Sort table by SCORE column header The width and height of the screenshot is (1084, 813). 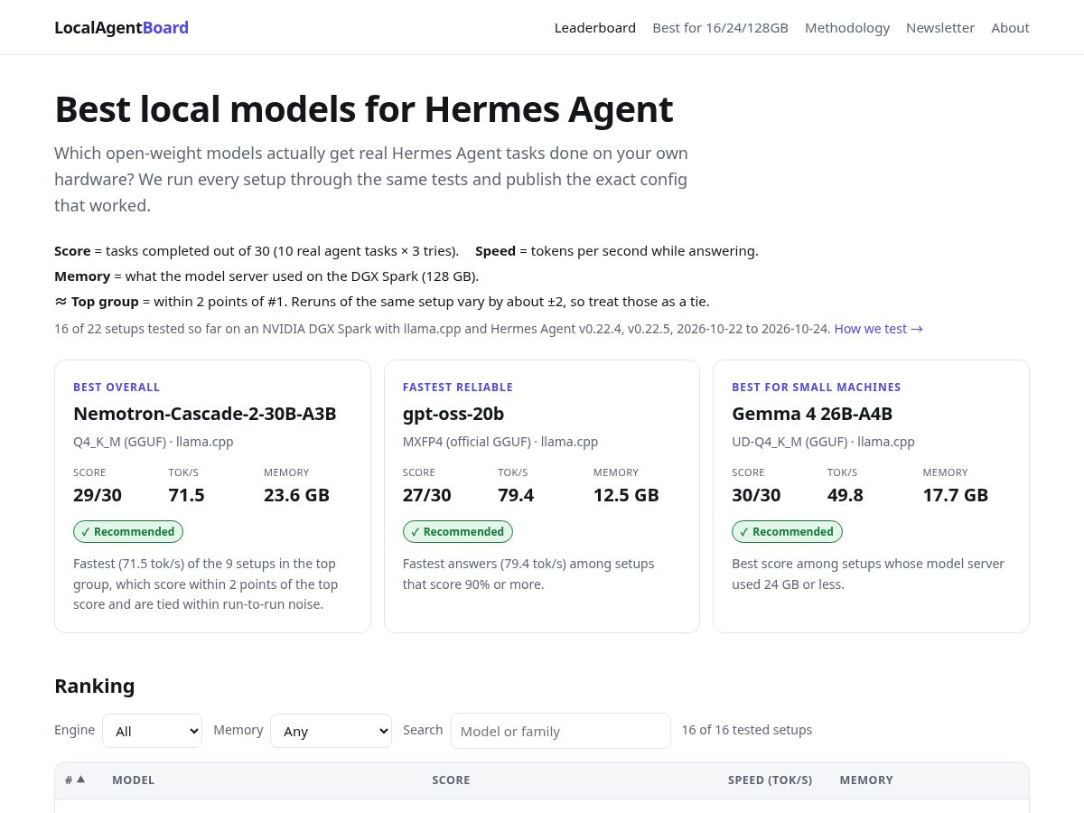pyautogui.click(x=451, y=780)
